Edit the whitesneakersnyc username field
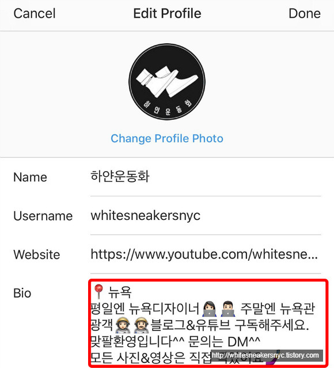This screenshot has height=368, width=334. pyautogui.click(x=206, y=215)
